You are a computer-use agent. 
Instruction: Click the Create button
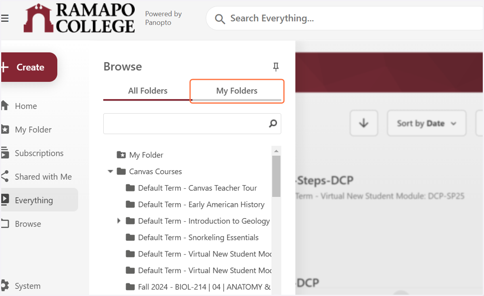pos(29,67)
